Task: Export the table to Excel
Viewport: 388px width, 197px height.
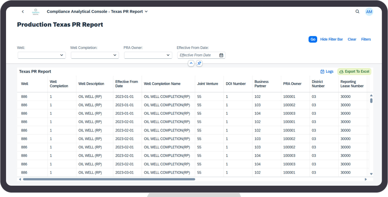Action: tap(354, 72)
